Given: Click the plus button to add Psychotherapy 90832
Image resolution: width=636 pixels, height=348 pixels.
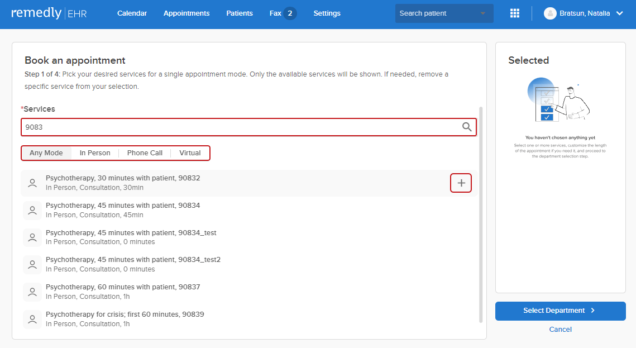Looking at the screenshot, I should (x=461, y=183).
